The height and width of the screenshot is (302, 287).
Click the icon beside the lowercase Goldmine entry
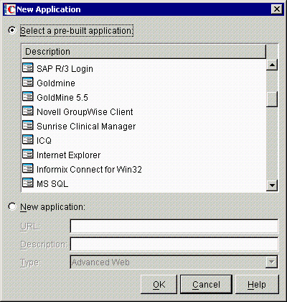coord(28,82)
